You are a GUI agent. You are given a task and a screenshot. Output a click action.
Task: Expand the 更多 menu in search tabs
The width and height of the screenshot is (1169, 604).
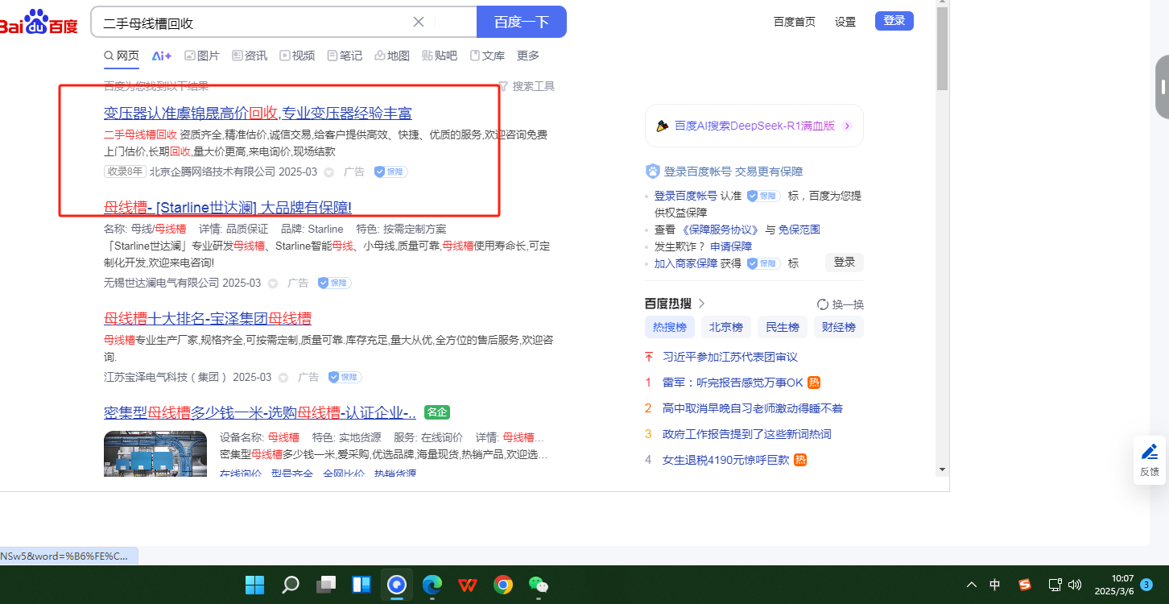pos(528,56)
